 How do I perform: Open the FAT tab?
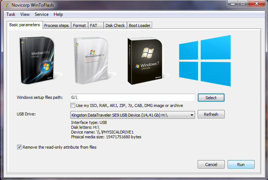point(96,25)
